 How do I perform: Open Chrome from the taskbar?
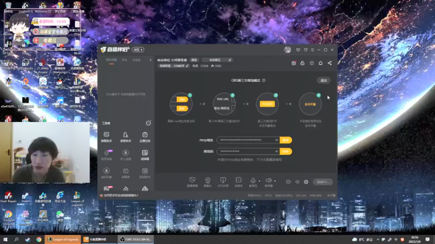click(39, 240)
